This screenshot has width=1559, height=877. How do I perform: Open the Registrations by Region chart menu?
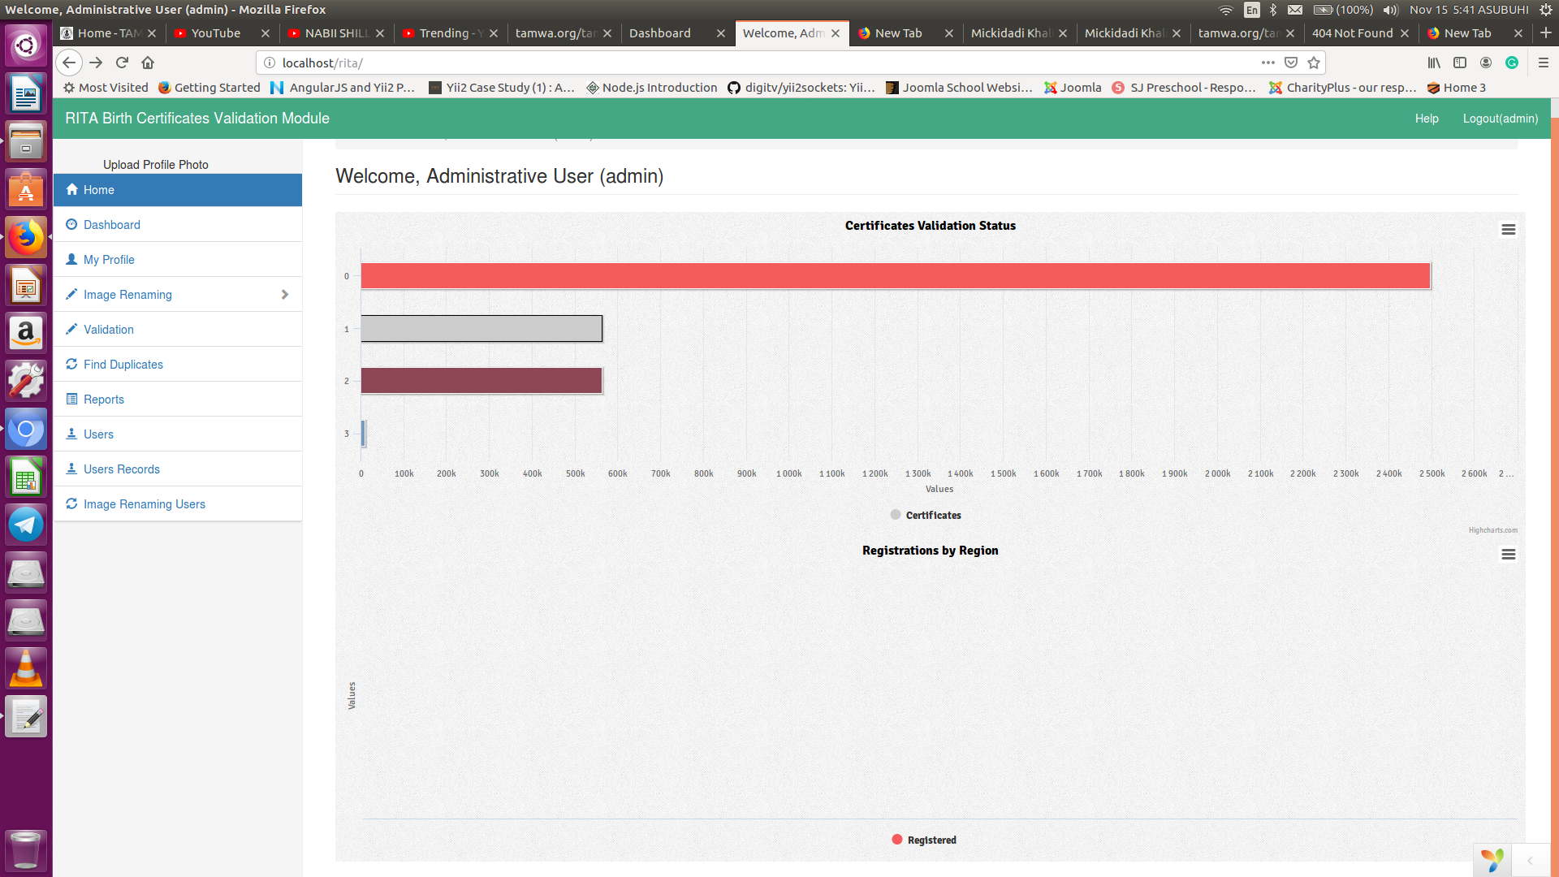pos(1508,555)
